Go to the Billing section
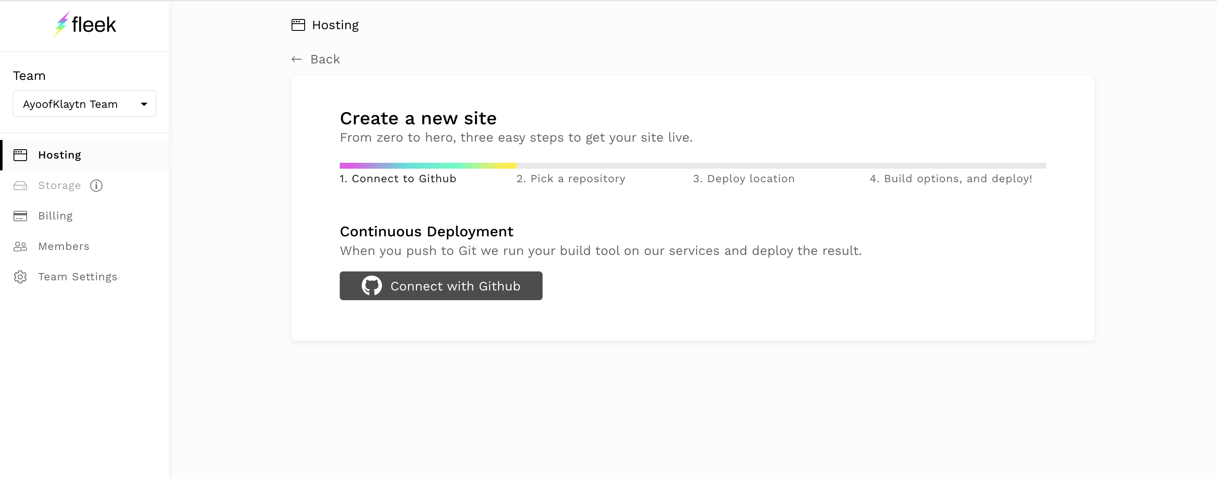Image resolution: width=1217 pixels, height=479 pixels. pyautogui.click(x=55, y=216)
